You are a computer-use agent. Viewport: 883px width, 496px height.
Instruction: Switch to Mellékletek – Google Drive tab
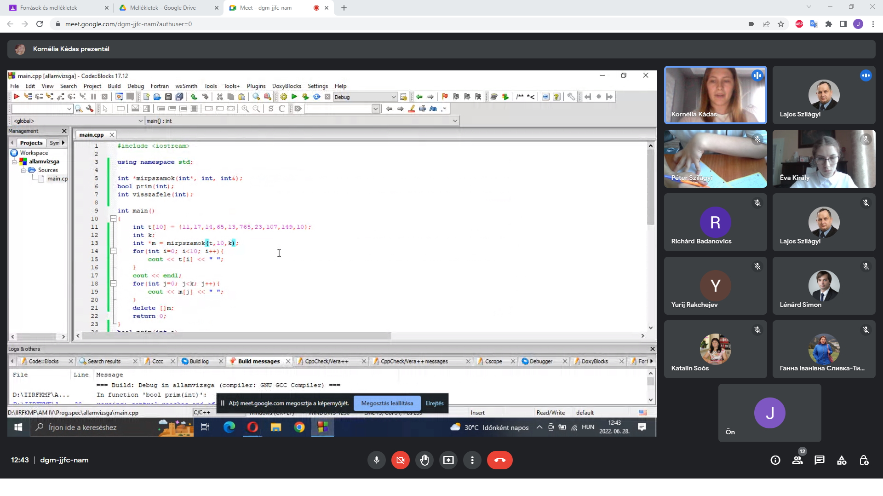(163, 8)
